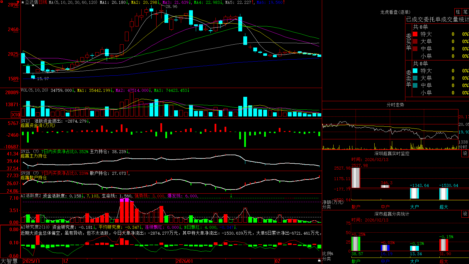Open settings 设 for 深圳超赢实时监控
This screenshot has width=469, height=264.
(x=465, y=153)
